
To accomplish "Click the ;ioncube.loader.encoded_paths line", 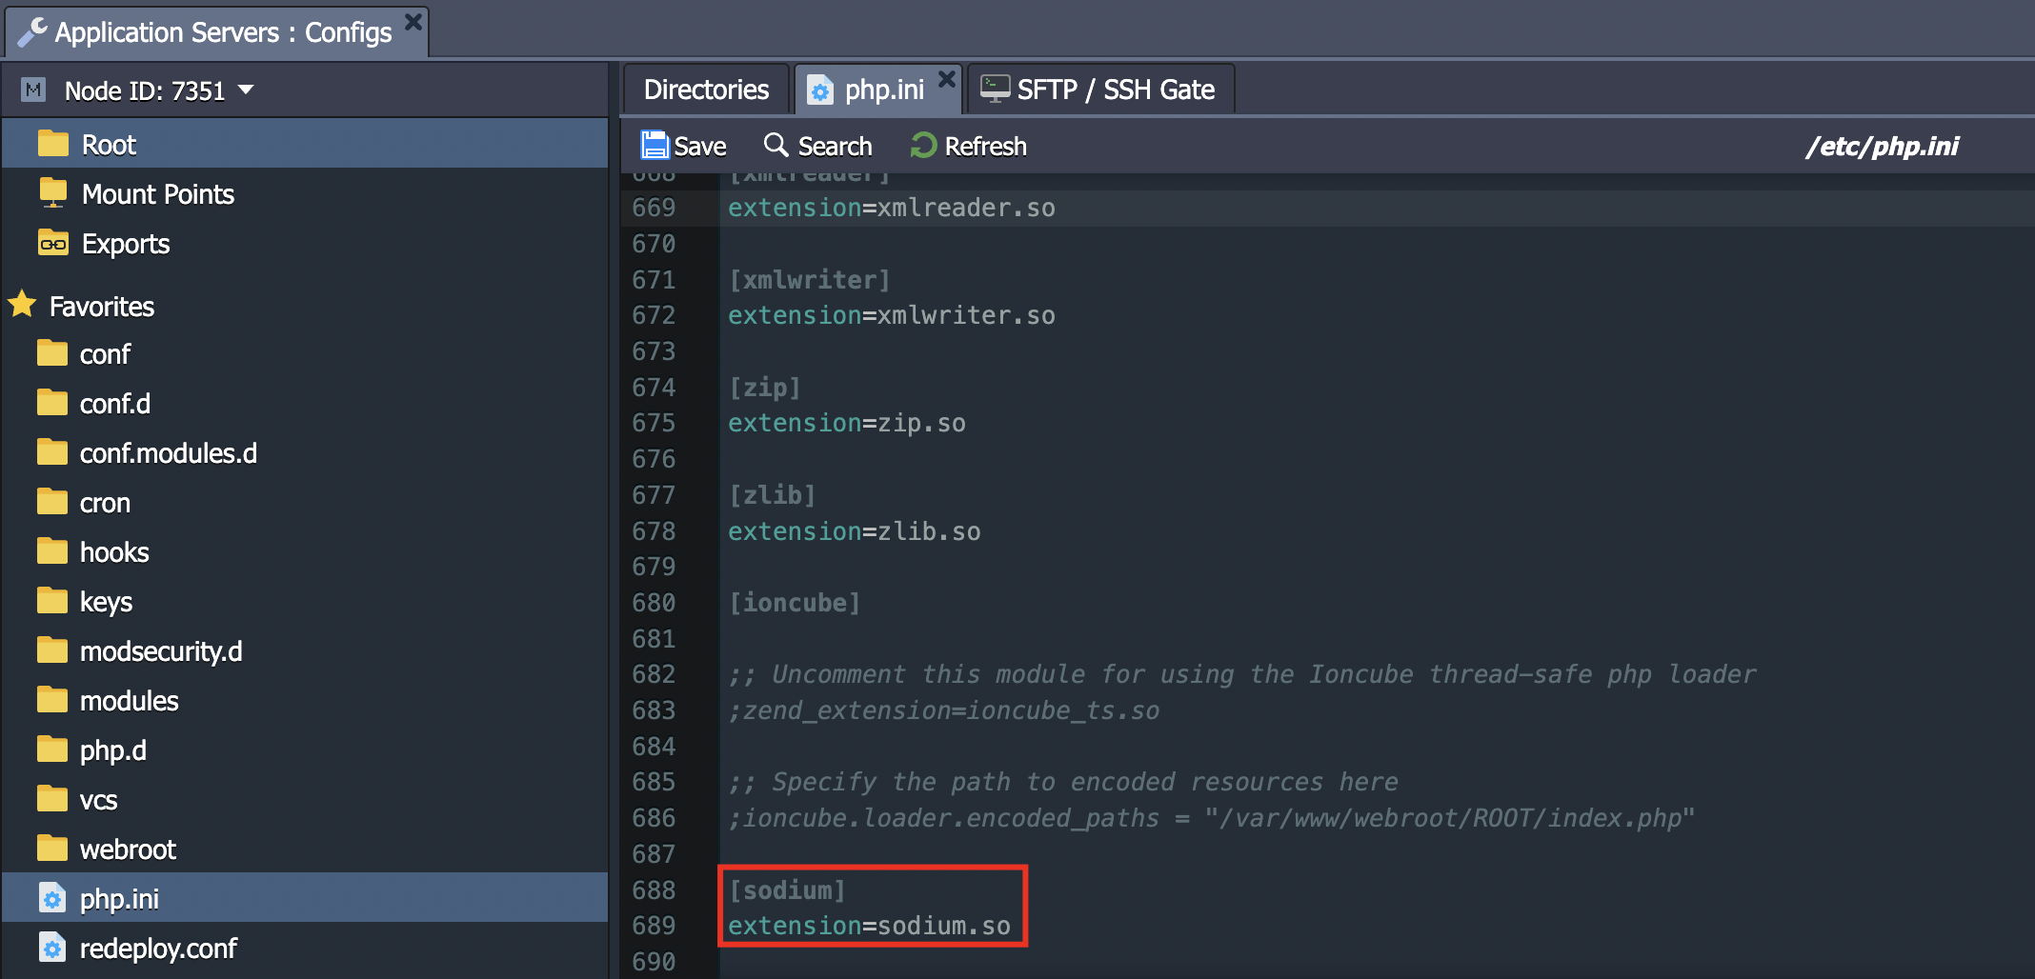I will point(1211,818).
